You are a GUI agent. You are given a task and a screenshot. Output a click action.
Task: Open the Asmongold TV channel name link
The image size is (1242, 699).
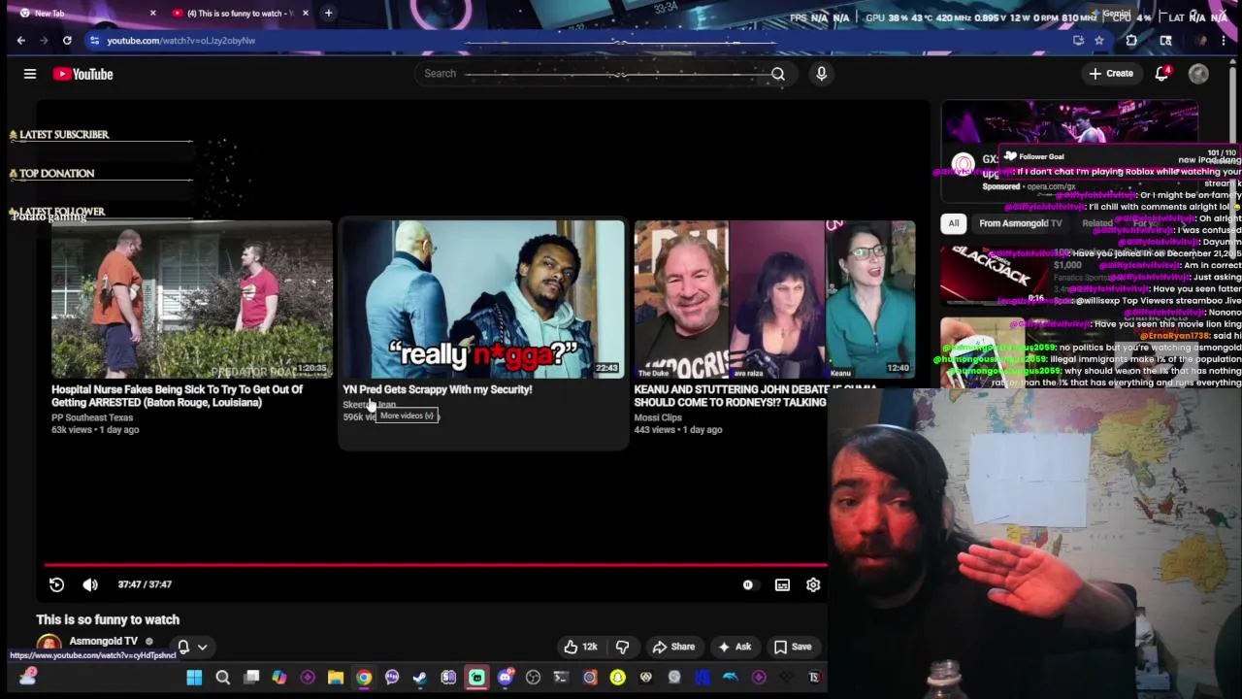pyautogui.click(x=103, y=641)
